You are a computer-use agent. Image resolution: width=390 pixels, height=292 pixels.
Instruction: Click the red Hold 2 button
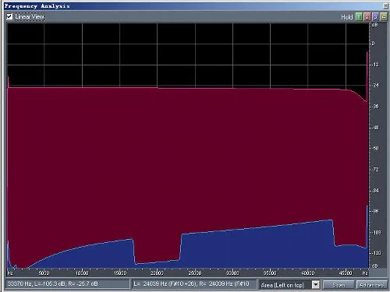[367, 17]
